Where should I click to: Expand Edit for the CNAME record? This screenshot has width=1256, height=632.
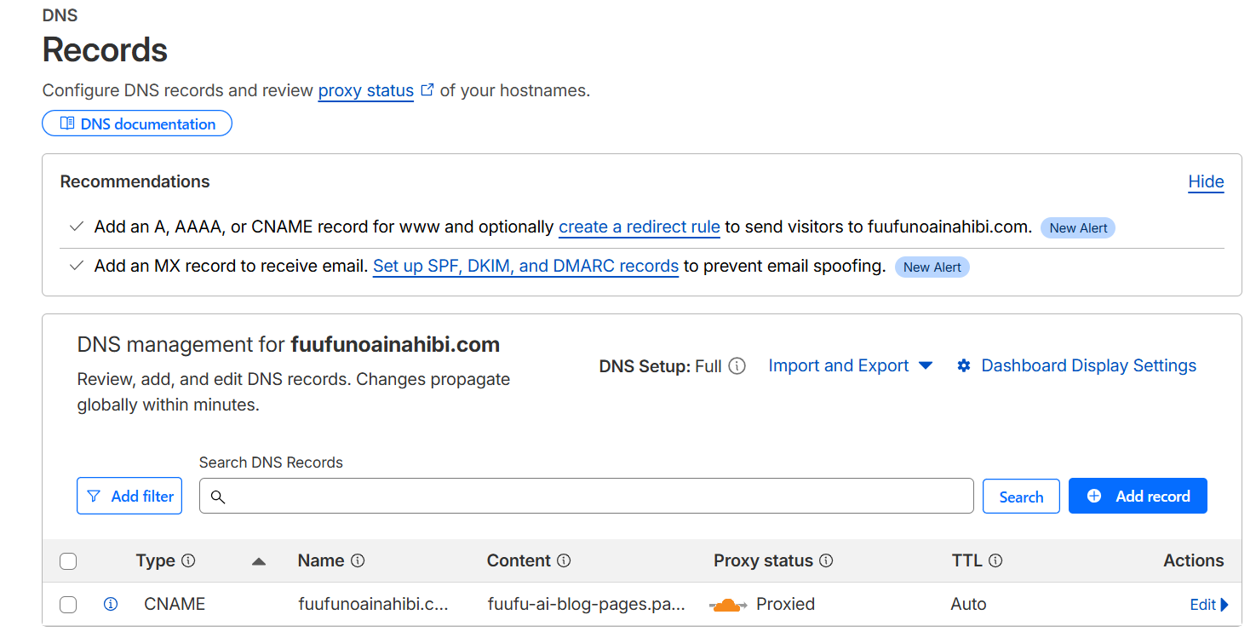tap(1209, 605)
